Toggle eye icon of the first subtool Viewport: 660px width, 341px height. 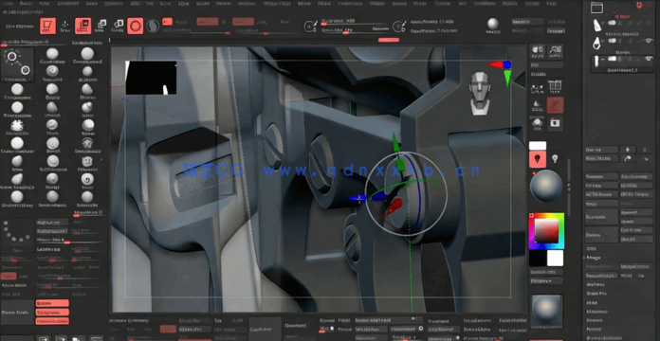tap(648, 24)
